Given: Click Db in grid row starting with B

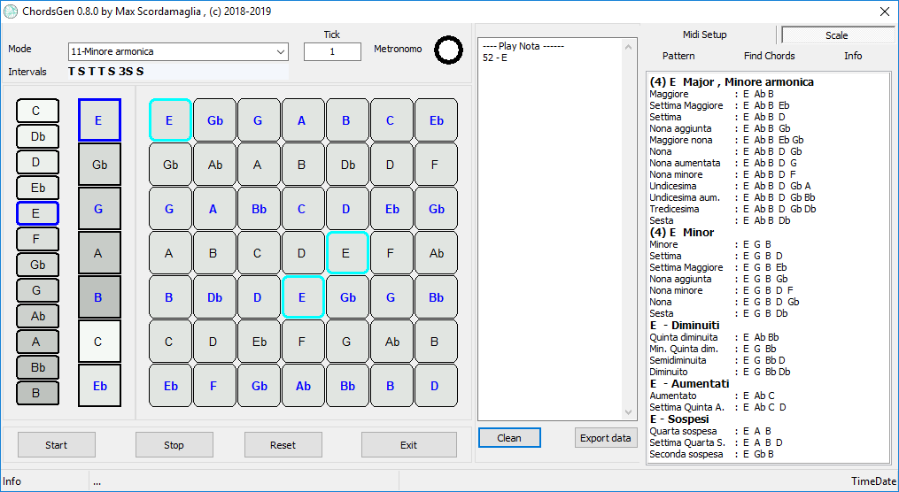Looking at the screenshot, I should [213, 297].
